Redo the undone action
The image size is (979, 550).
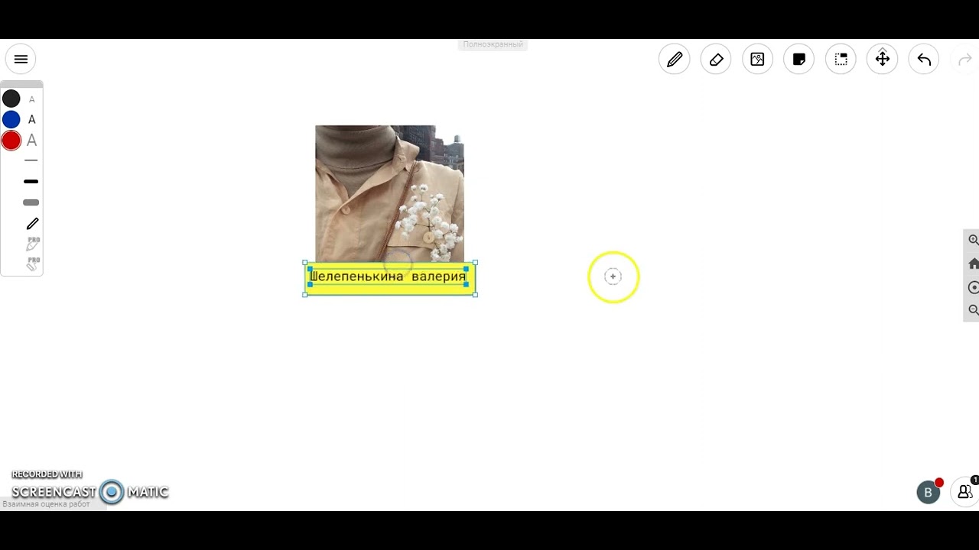(x=965, y=60)
